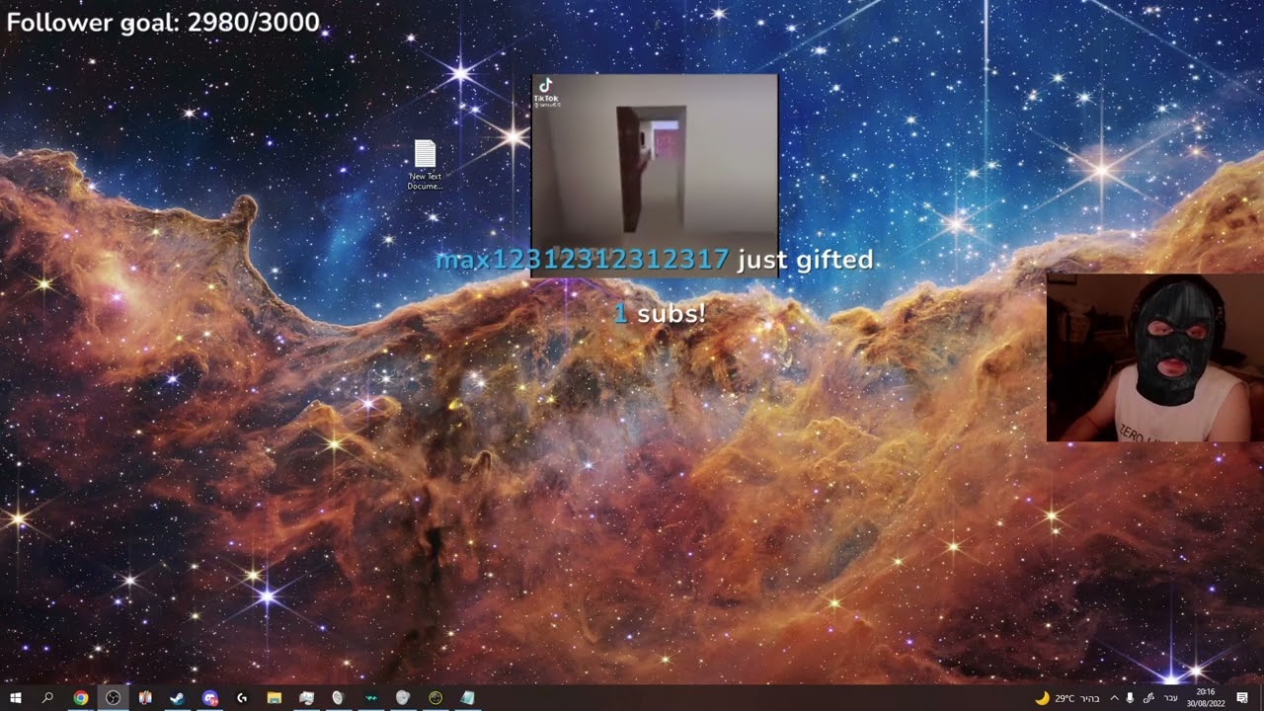1264x711 pixels.
Task: Click the Follower goal 2980/3000 text
Action: tap(163, 22)
